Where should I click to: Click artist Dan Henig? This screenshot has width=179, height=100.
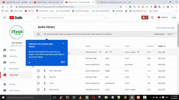129,64
